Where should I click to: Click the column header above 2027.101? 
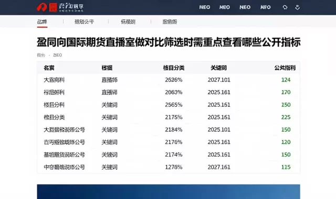point(218,68)
